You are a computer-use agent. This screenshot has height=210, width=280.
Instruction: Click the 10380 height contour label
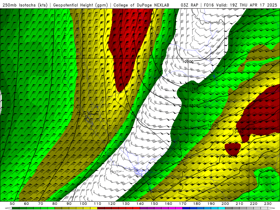pyautogui.click(x=213, y=125)
